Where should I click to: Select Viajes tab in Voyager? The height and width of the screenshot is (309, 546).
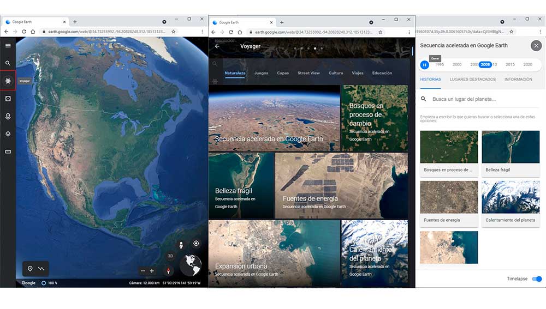point(358,73)
